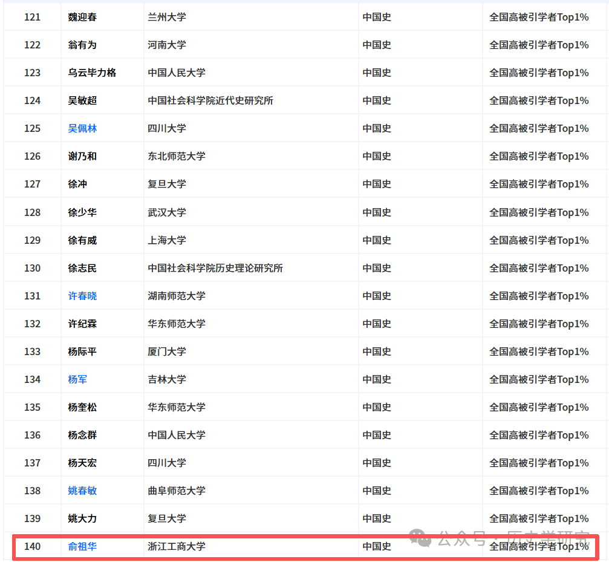This screenshot has height=562, width=609.
Task: Click the 浙江工商大学 institution cell
Action: 177,546
